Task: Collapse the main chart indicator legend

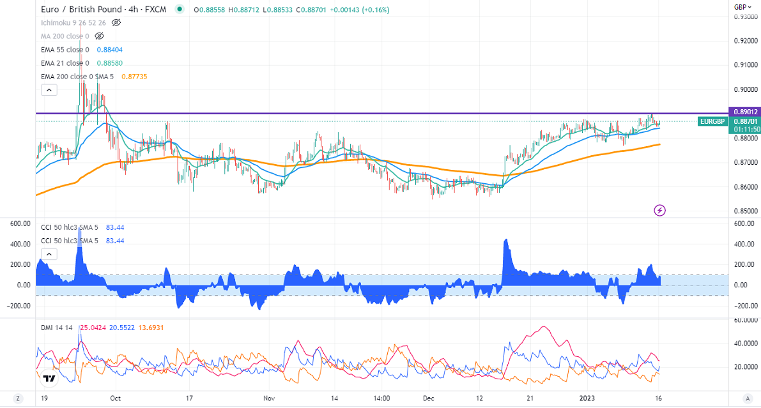Action: [49, 90]
